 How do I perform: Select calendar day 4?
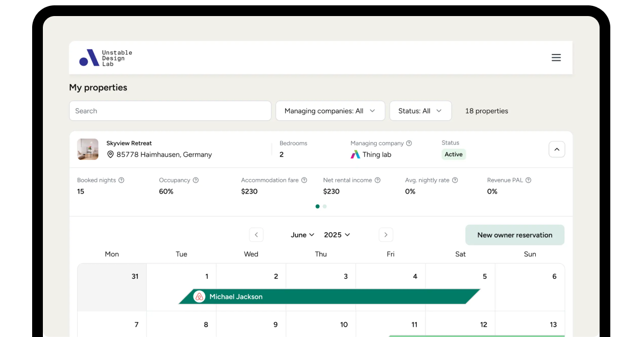(x=391, y=287)
